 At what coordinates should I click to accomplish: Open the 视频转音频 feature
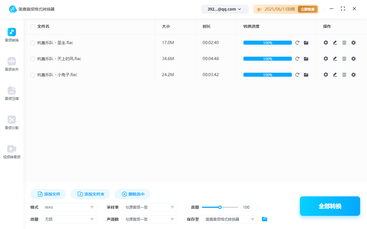click(x=11, y=152)
